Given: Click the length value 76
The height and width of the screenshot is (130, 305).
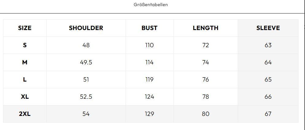Looking at the screenshot, I should tap(205, 79).
